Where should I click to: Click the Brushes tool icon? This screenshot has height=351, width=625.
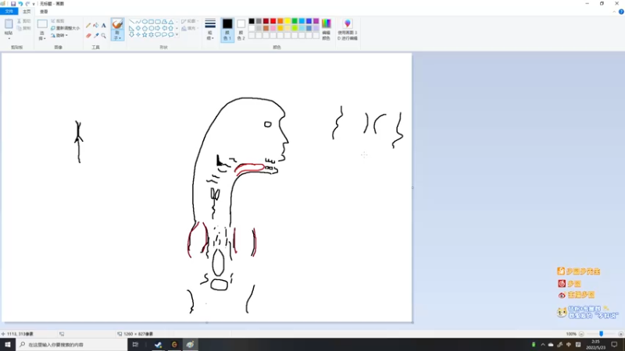117,24
